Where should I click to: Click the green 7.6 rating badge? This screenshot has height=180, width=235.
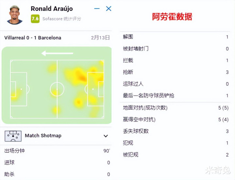(x=35, y=19)
